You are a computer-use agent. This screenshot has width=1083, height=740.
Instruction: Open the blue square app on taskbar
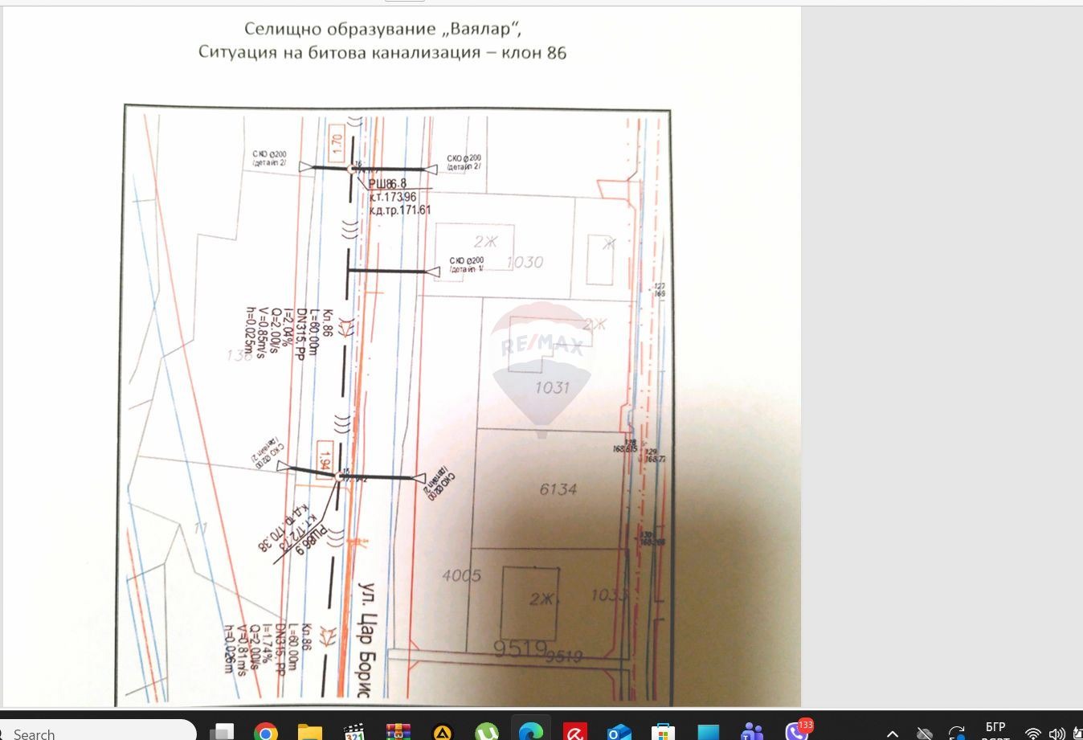[708, 732]
